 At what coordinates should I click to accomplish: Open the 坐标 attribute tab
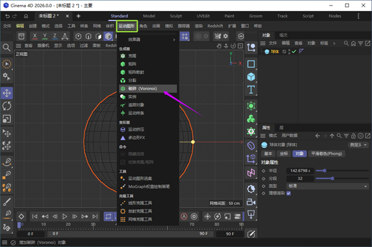pyautogui.click(x=284, y=154)
